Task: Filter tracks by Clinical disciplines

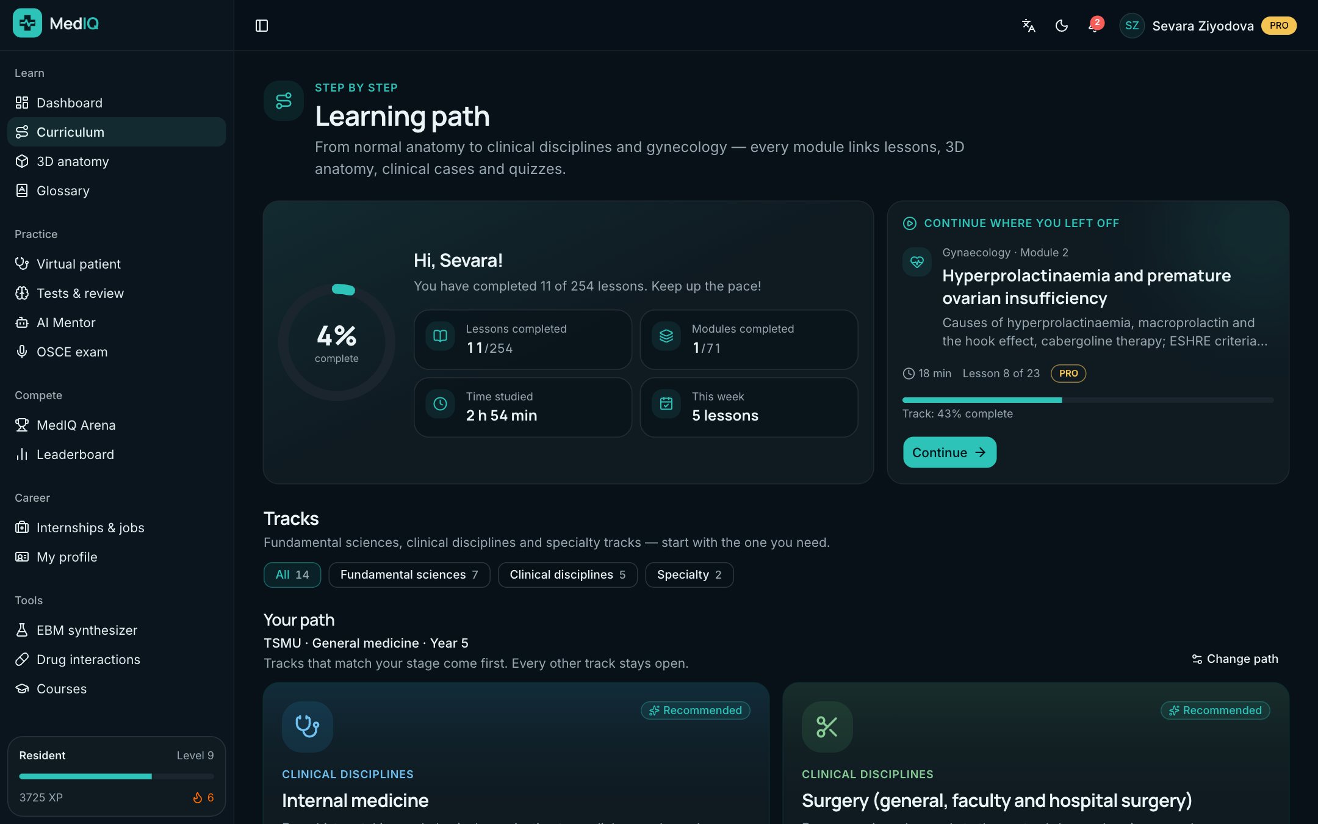Action: pos(567,575)
